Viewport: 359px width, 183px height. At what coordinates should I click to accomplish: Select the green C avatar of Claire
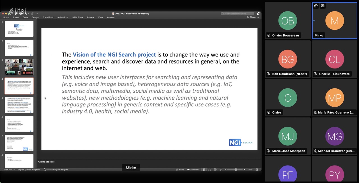pos(287,98)
